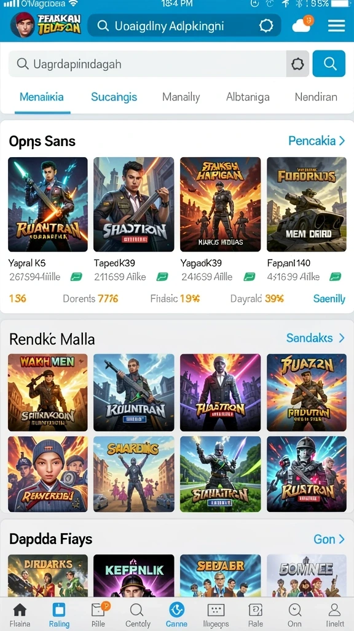
Task: Tap the cloud icon with the orange badge
Action: click(x=302, y=24)
